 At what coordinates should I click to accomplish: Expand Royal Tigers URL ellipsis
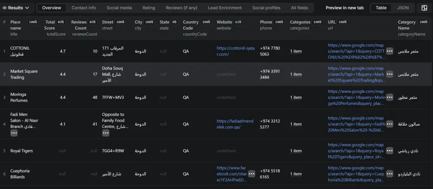390,151
